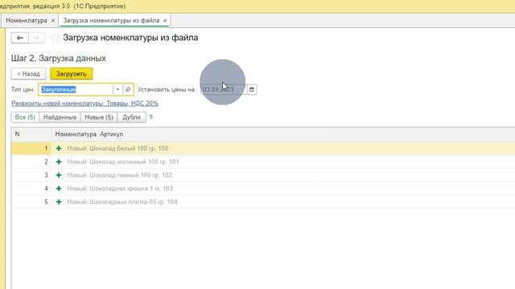Image resolution: width=515 pixels, height=289 pixels.
Task: Click row number 3 cell
Action: click(x=31, y=175)
